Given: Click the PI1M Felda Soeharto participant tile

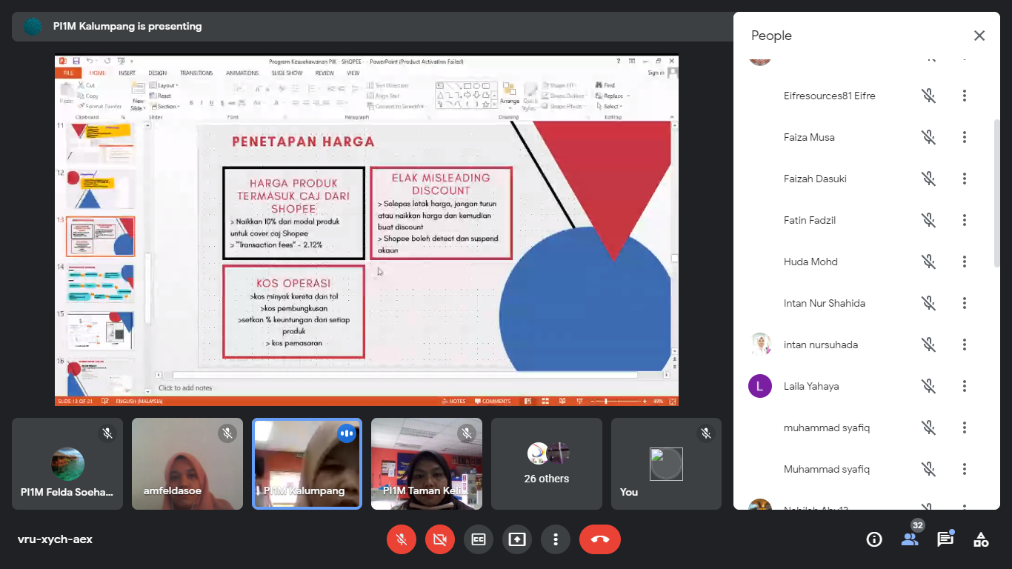Looking at the screenshot, I should click(67, 464).
